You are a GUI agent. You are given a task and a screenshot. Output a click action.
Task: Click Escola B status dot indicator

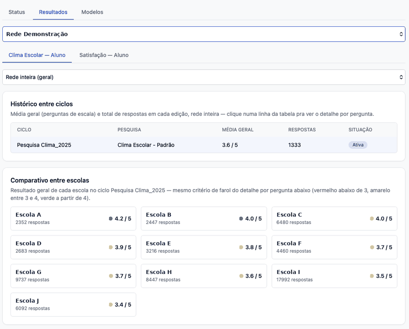(x=241, y=219)
